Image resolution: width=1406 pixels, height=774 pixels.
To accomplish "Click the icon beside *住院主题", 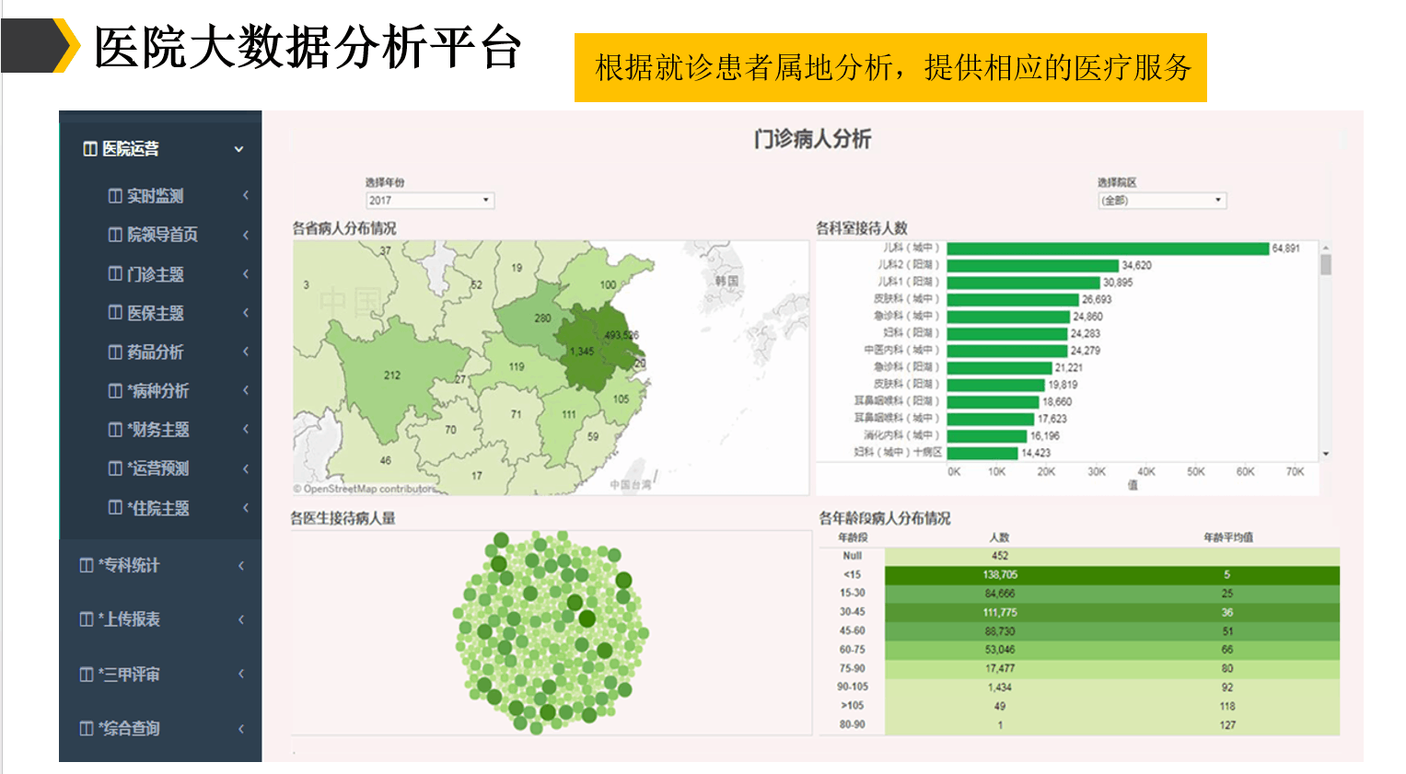I will tap(115, 508).
